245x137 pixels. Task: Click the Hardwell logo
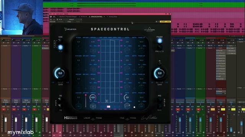point(70,118)
